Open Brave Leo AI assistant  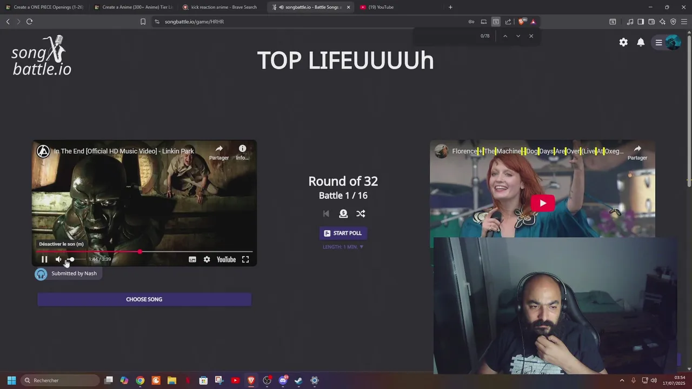tap(662, 22)
